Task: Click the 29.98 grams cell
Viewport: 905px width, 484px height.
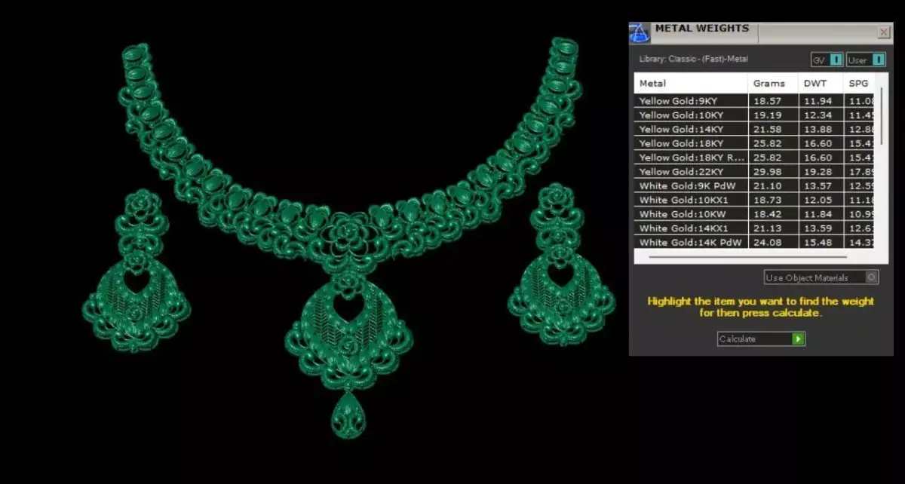Action: [x=773, y=171]
